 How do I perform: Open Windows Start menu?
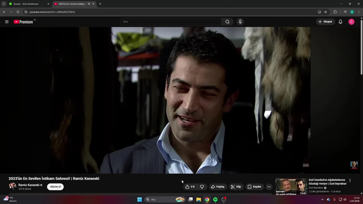pos(140,199)
